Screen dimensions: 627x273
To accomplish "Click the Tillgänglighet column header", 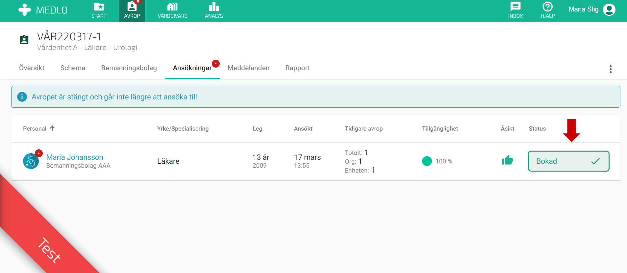I will 440,129.
